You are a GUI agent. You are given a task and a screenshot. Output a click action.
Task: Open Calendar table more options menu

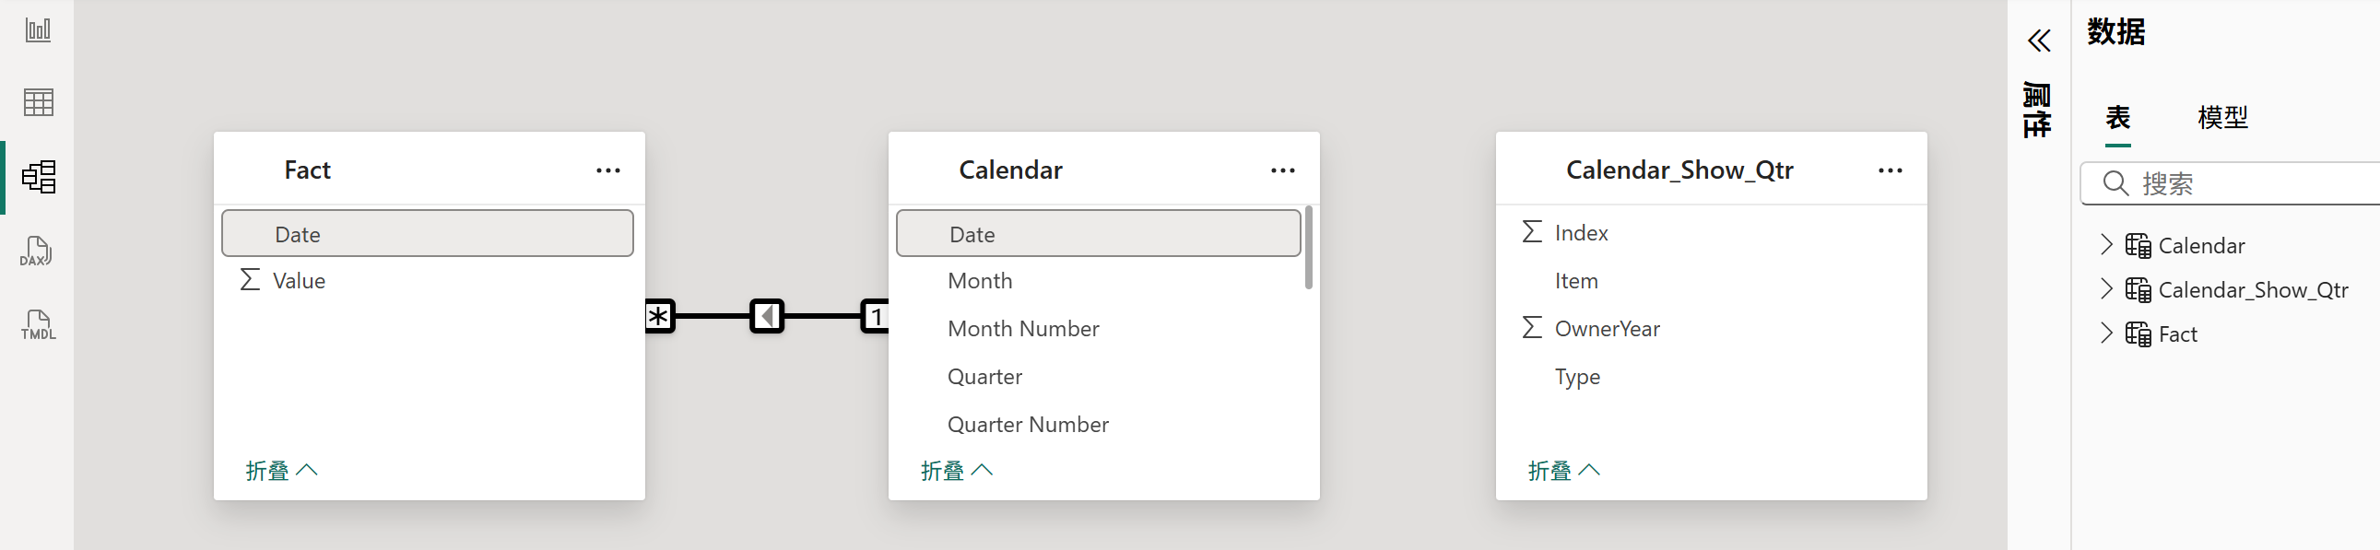point(1282,170)
